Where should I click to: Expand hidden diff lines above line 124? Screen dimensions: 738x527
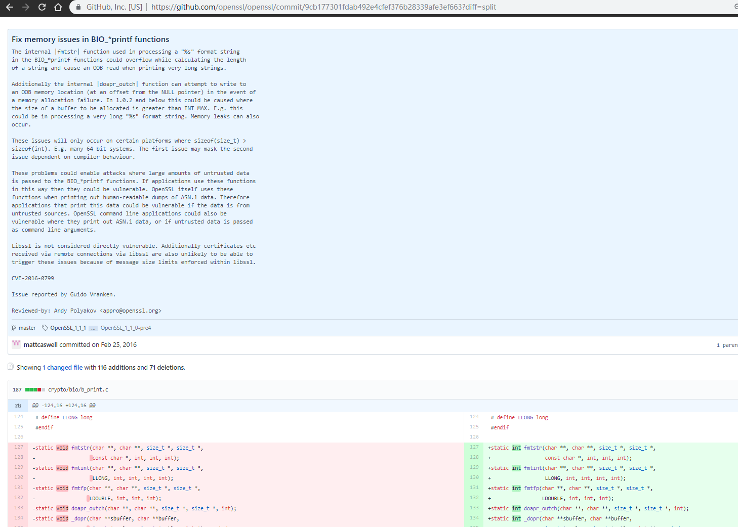18,406
